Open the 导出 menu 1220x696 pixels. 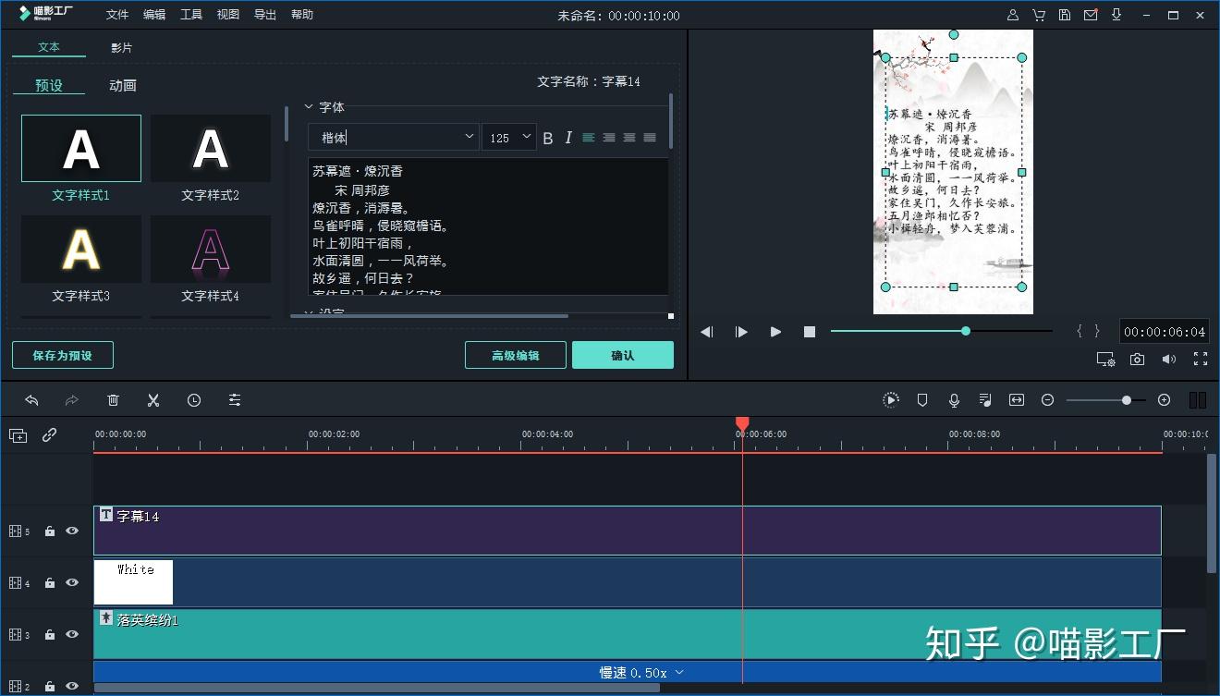[x=265, y=15]
